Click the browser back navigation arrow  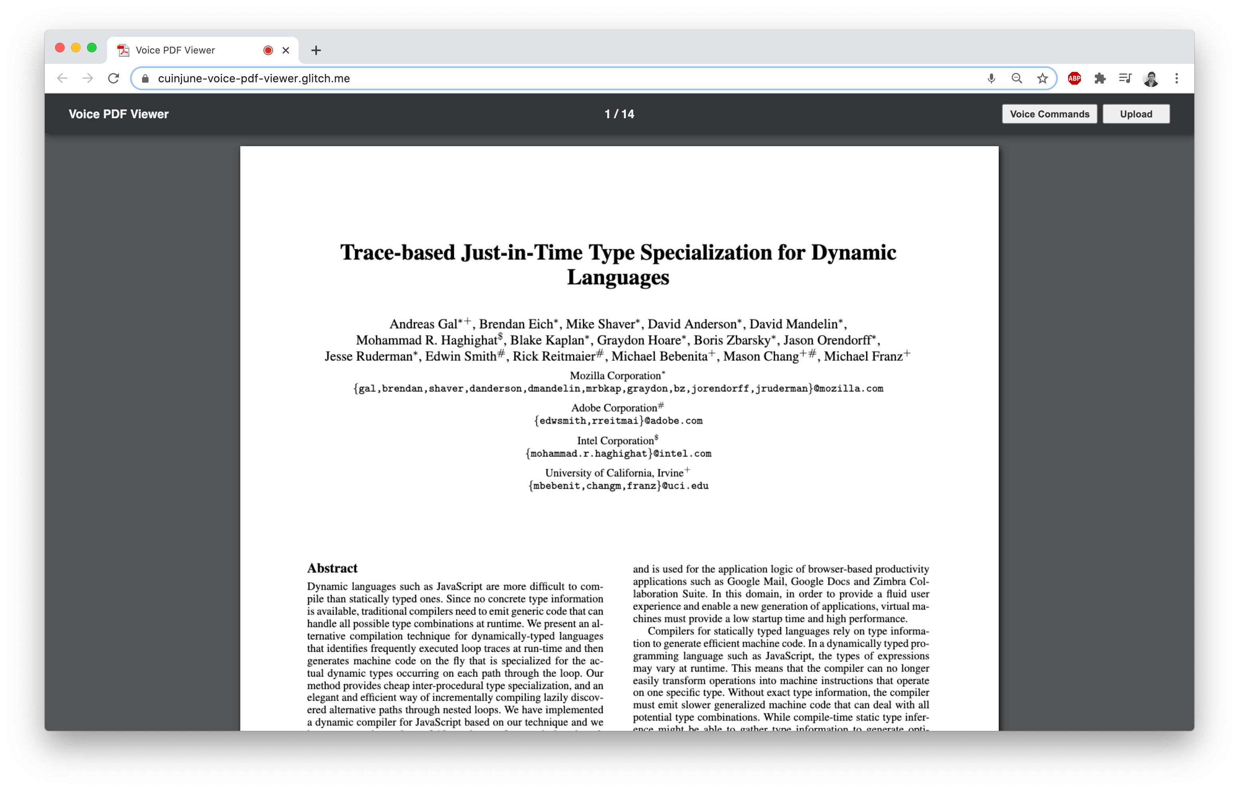tap(61, 78)
